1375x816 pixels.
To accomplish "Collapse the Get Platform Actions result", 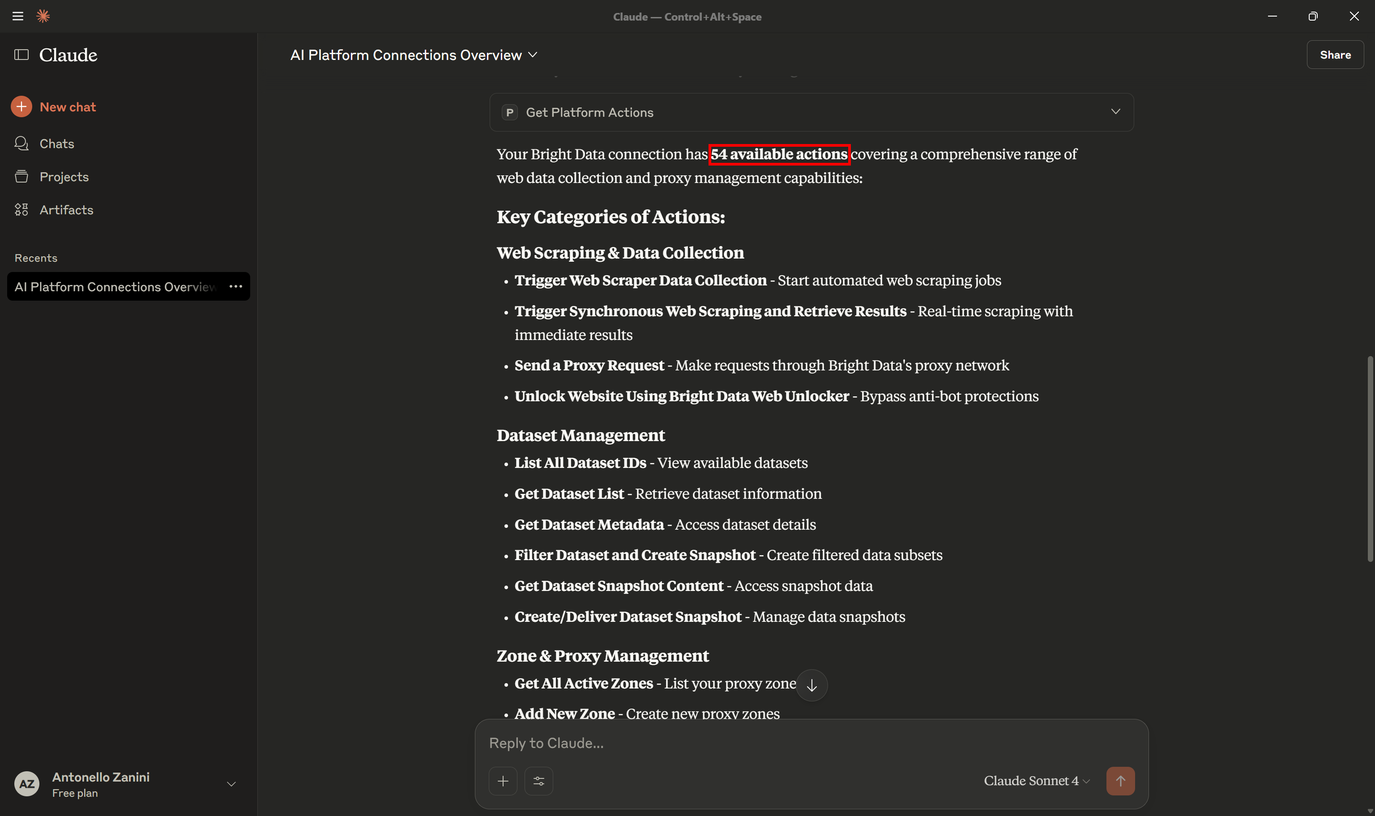I will pos(1115,112).
